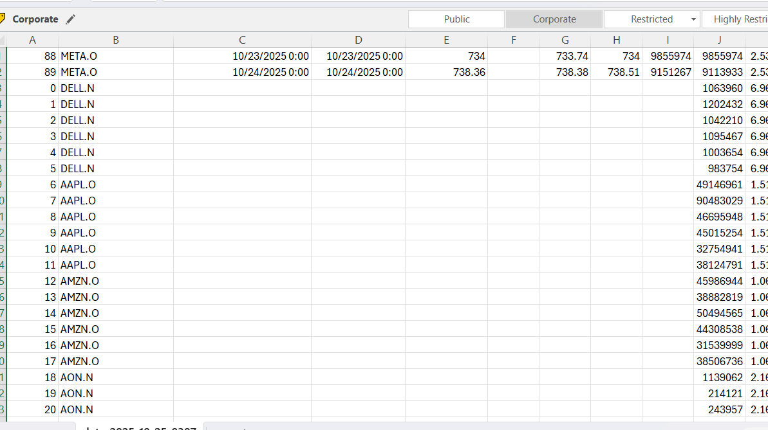This screenshot has width=768, height=430.
Task: Click cell with value 50494565
Action: pyautogui.click(x=719, y=314)
